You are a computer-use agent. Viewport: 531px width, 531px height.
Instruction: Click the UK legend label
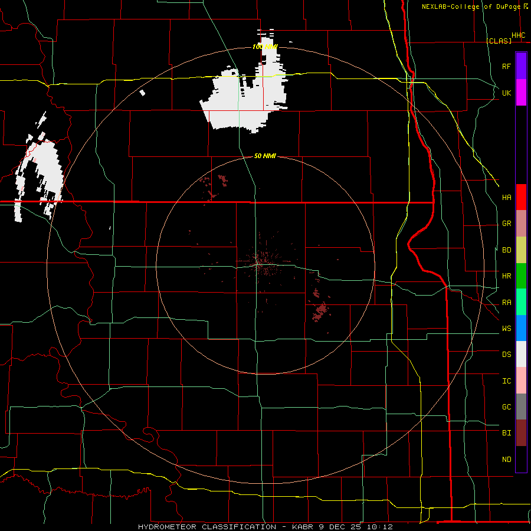tap(506, 93)
